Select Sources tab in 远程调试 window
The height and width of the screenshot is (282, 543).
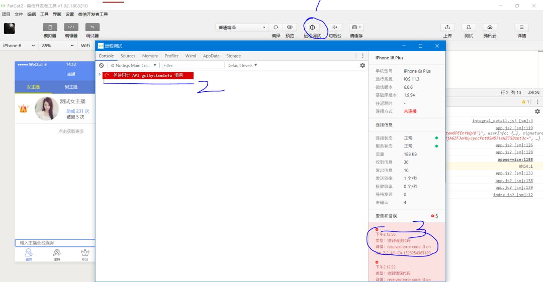coord(128,56)
